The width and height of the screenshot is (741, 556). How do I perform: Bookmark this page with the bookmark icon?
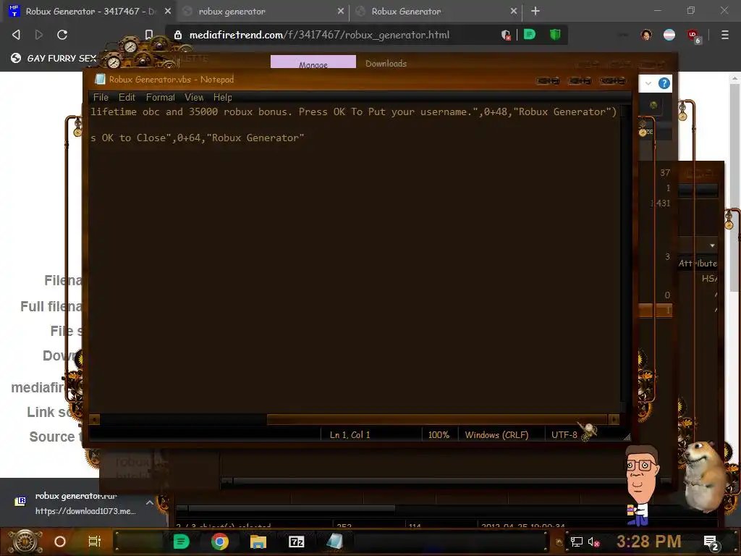[149, 35]
